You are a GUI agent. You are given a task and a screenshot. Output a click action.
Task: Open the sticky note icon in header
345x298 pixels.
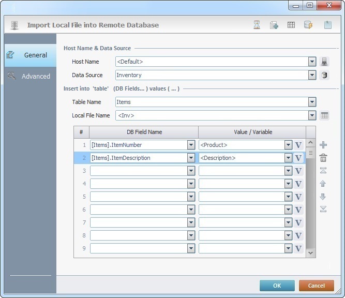[327, 25]
